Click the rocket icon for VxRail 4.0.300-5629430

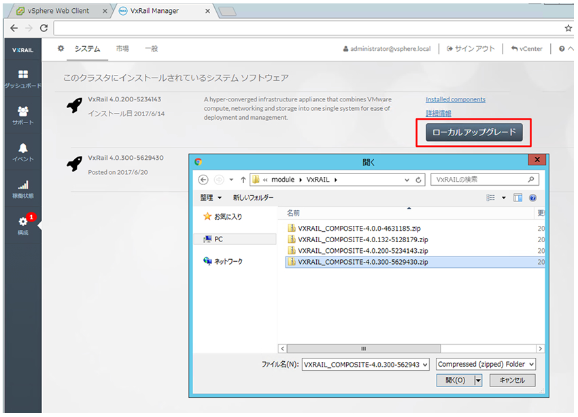pyautogui.click(x=75, y=164)
